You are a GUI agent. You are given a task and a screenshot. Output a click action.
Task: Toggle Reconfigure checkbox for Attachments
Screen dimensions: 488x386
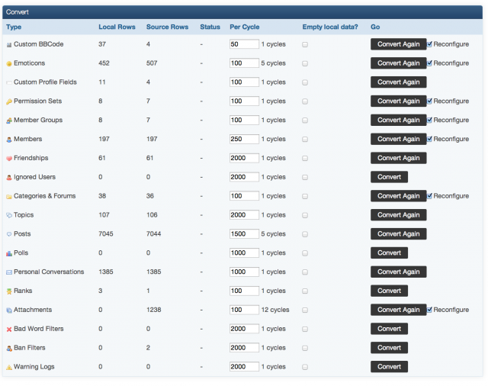click(x=429, y=310)
